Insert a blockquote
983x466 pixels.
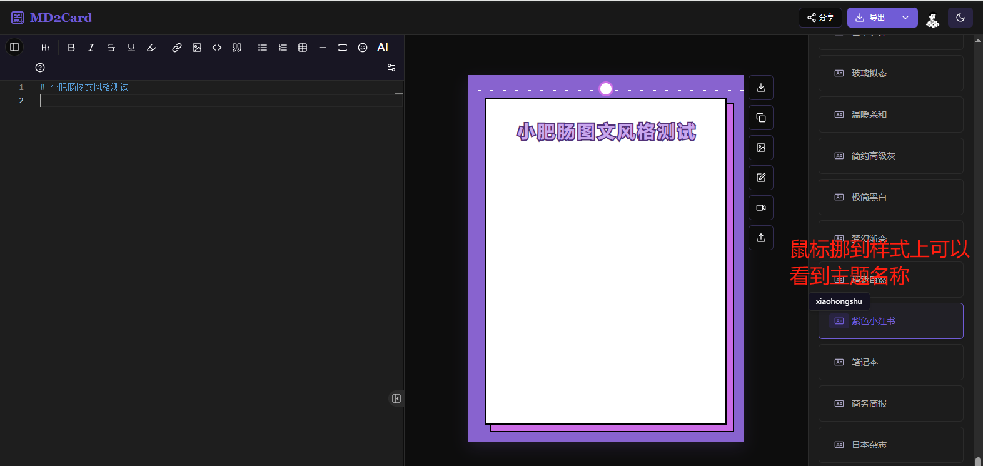237,48
